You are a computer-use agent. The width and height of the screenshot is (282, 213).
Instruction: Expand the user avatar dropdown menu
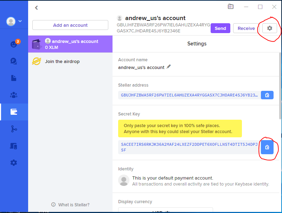(14, 21)
